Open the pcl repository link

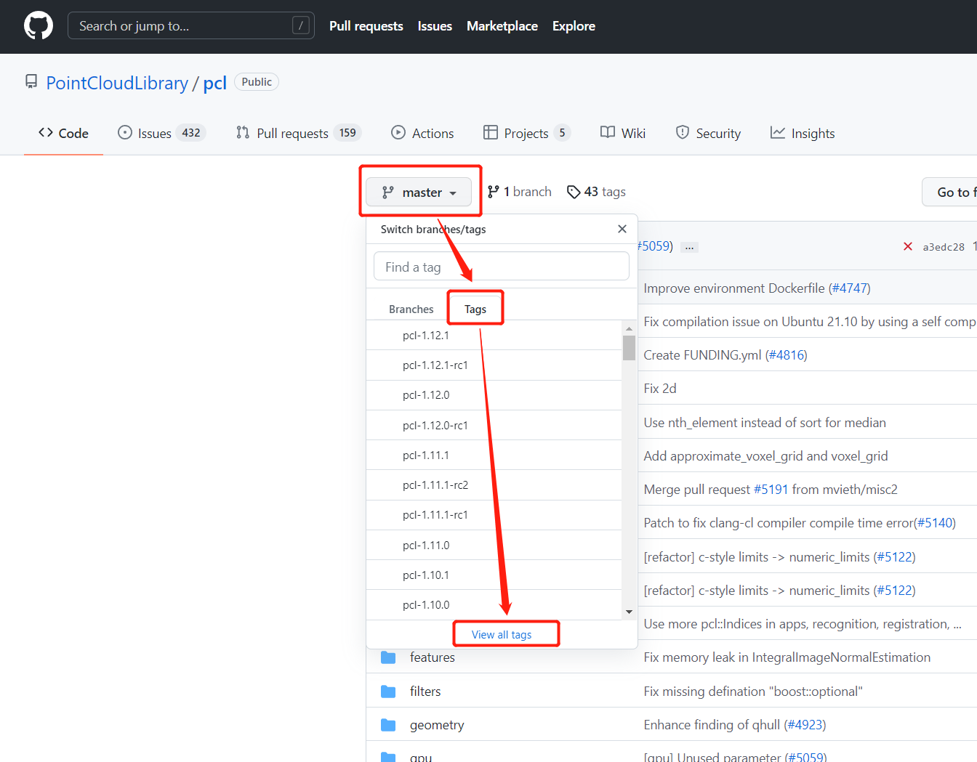pyautogui.click(x=215, y=83)
